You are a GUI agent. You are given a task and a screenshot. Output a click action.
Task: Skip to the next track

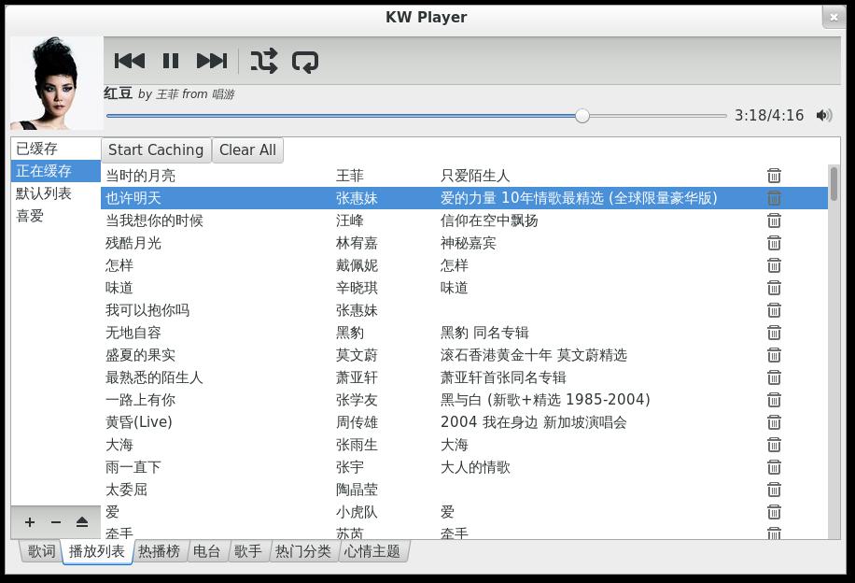tap(212, 61)
